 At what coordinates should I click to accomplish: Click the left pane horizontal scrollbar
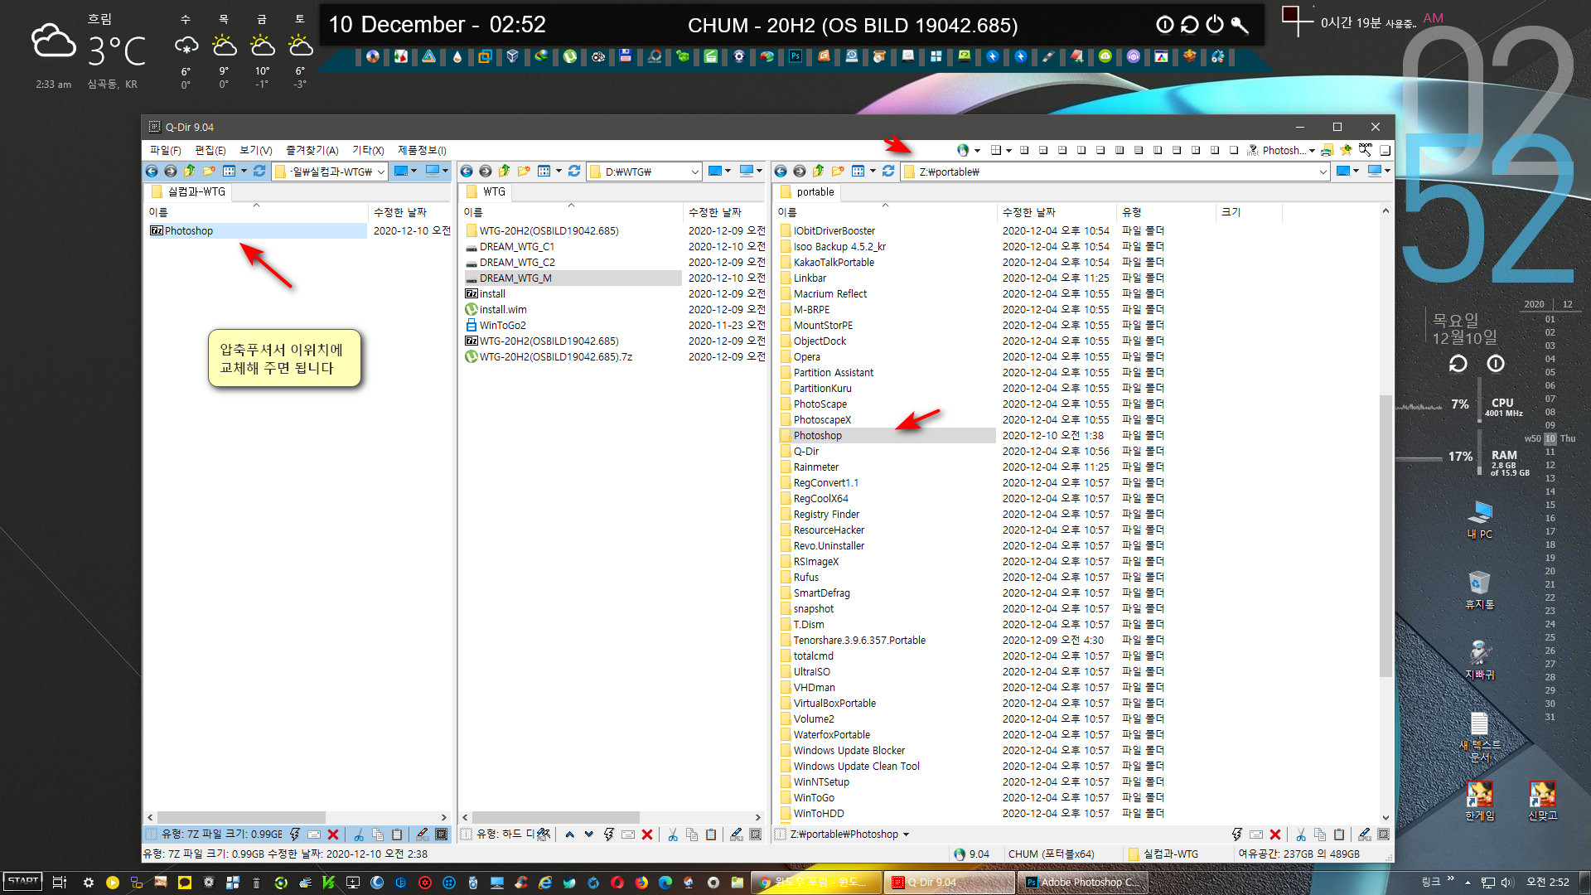pyautogui.click(x=241, y=817)
